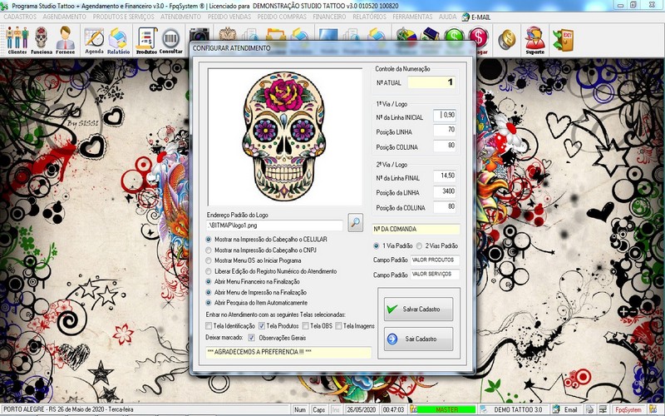This screenshot has height=416, width=665.
Task: Click the Nº ATUAL number field
Action: tap(431, 82)
